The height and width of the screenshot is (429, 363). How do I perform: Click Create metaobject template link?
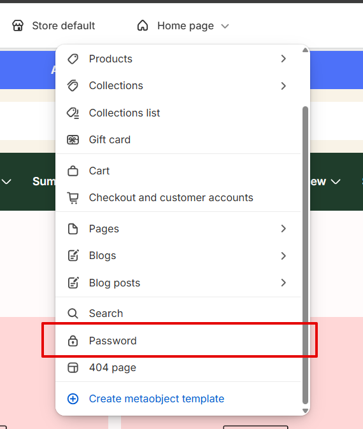click(157, 398)
